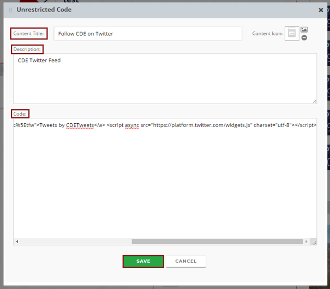Click the 'Unrestricted Code' dialog title

[x=44, y=10]
